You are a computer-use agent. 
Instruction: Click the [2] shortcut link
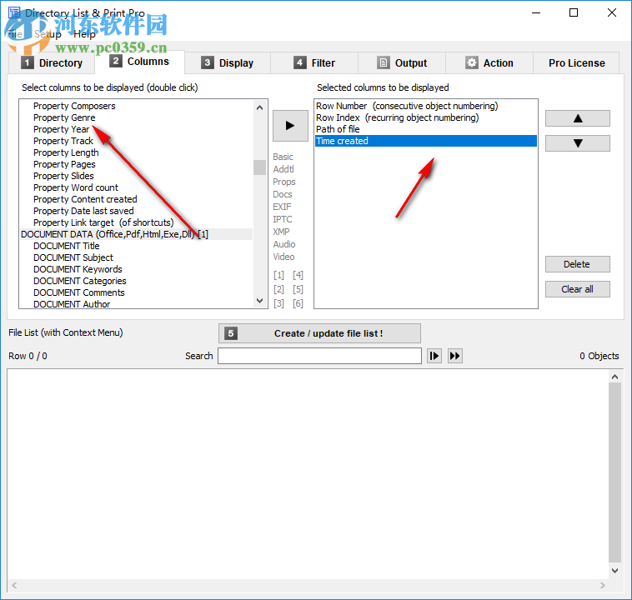coord(278,289)
